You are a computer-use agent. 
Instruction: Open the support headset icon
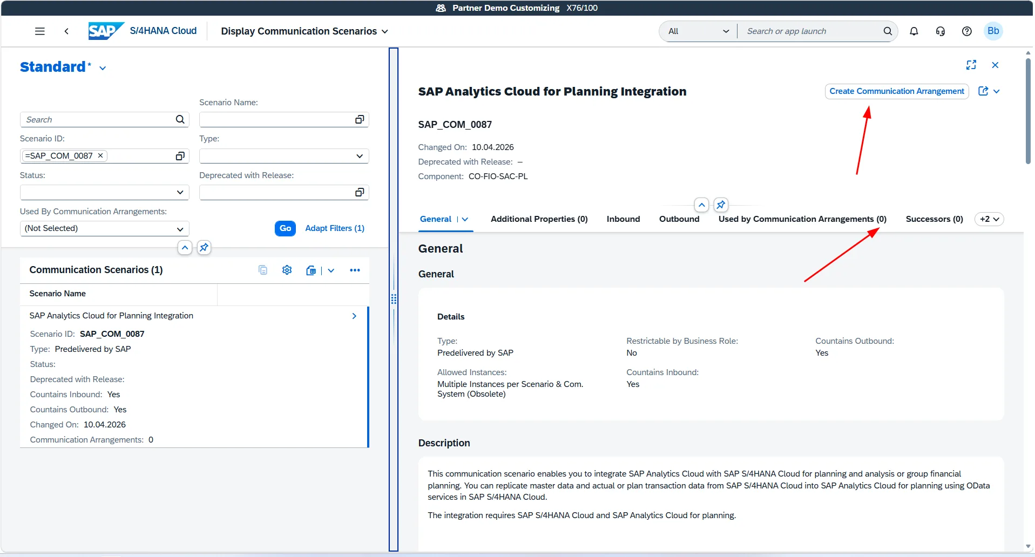[x=940, y=31]
